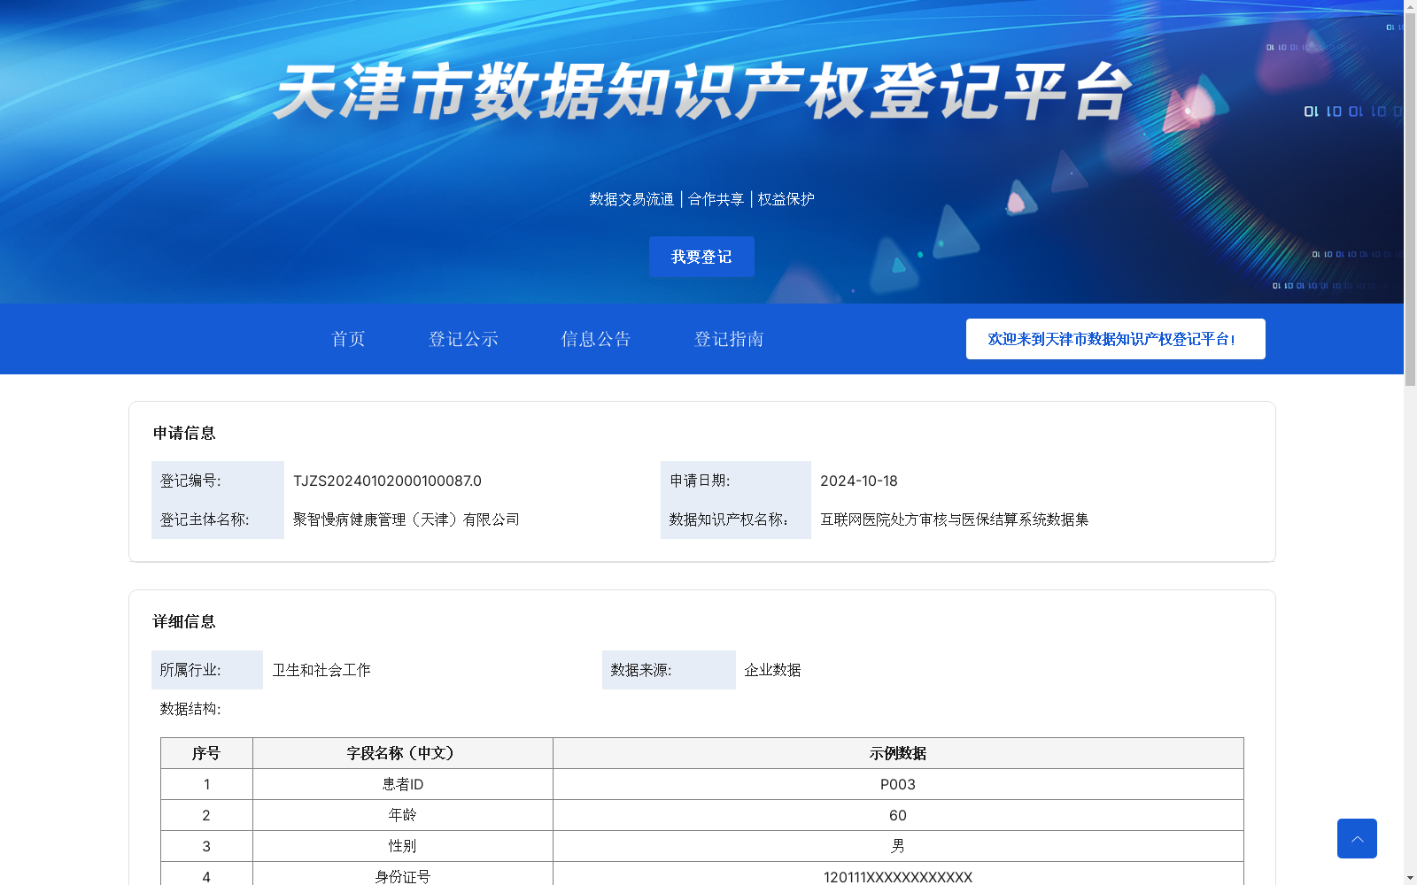Click the 身份证号 field cell
This screenshot has width=1417, height=885.
click(403, 875)
